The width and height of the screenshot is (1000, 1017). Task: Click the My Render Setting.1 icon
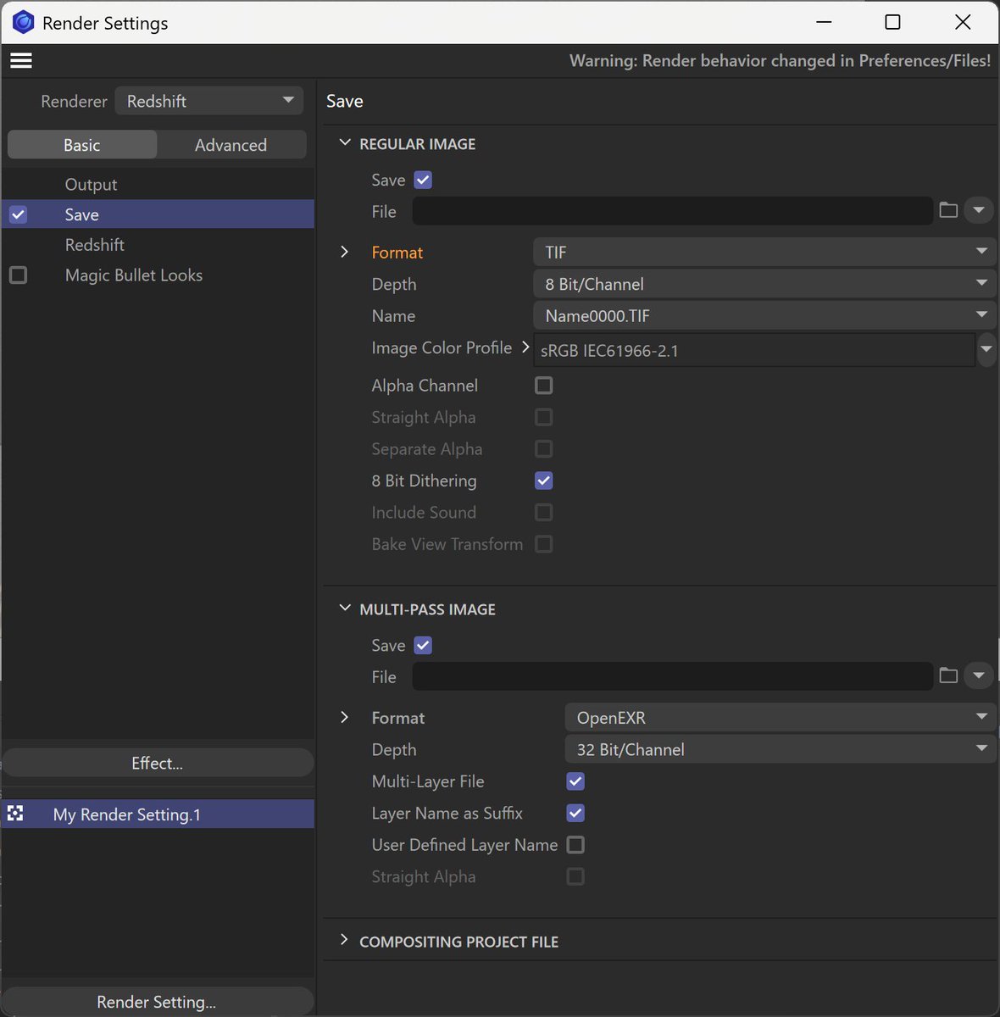pos(15,814)
